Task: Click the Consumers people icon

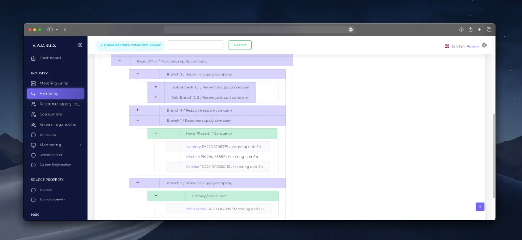Action: 33,114
